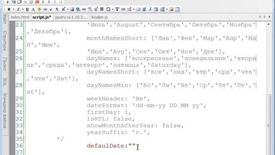275x155 pixels.
Task: Open the Файл side panel tab
Action: point(5,19)
